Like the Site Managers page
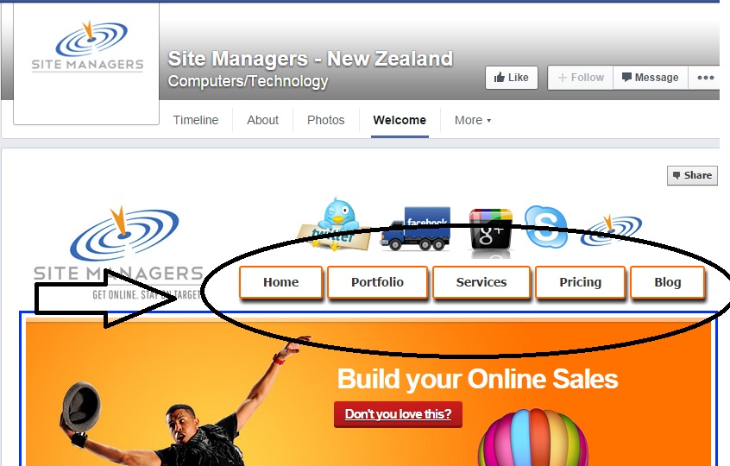 tap(511, 78)
